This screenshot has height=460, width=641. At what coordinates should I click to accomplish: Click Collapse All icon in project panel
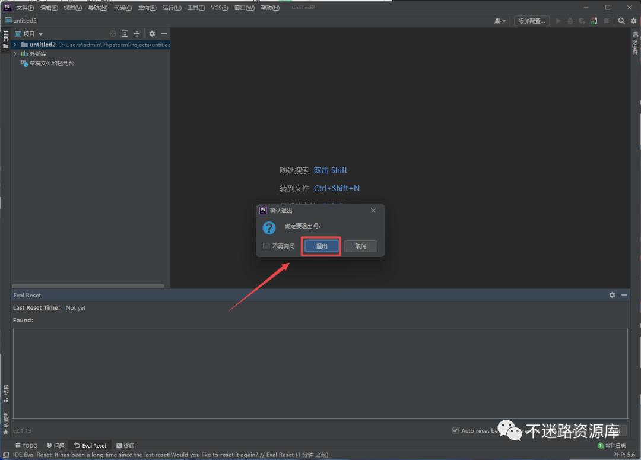coord(137,34)
